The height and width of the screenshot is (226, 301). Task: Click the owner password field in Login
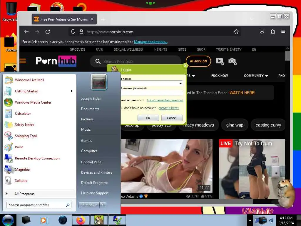(x=152, y=93)
